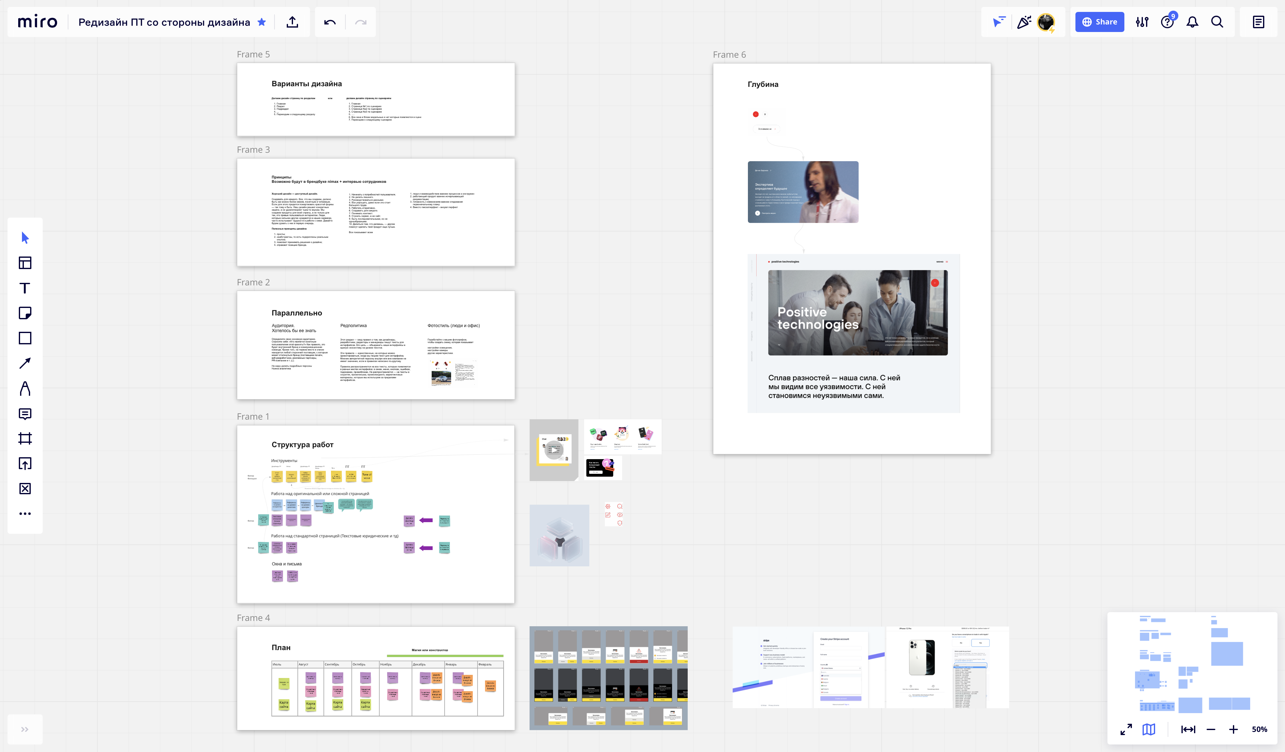Toggle fullscreen mode

1126,729
